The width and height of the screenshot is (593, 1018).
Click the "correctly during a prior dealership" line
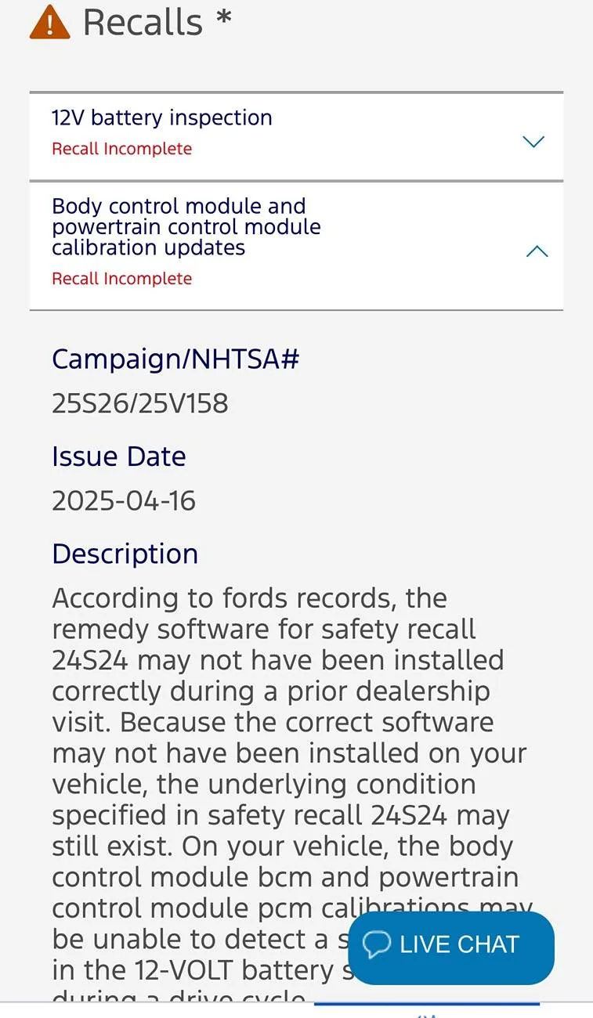pyautogui.click(x=270, y=691)
